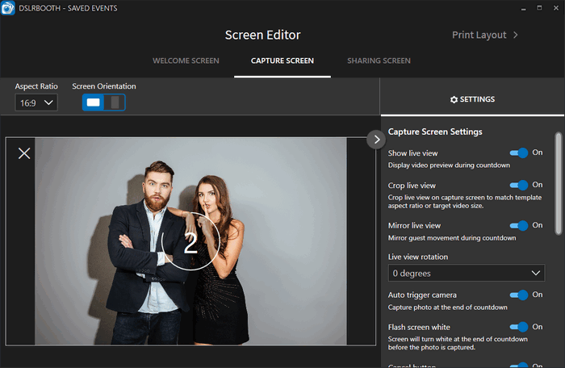Click the Print Layout arrow chevron

[516, 36]
